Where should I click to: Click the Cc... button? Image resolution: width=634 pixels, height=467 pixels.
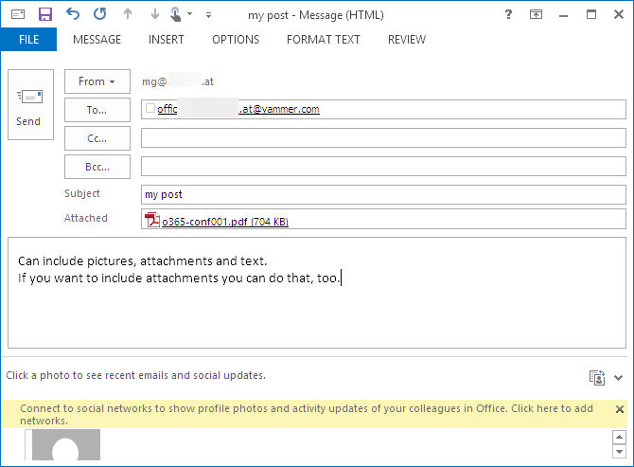(97, 138)
